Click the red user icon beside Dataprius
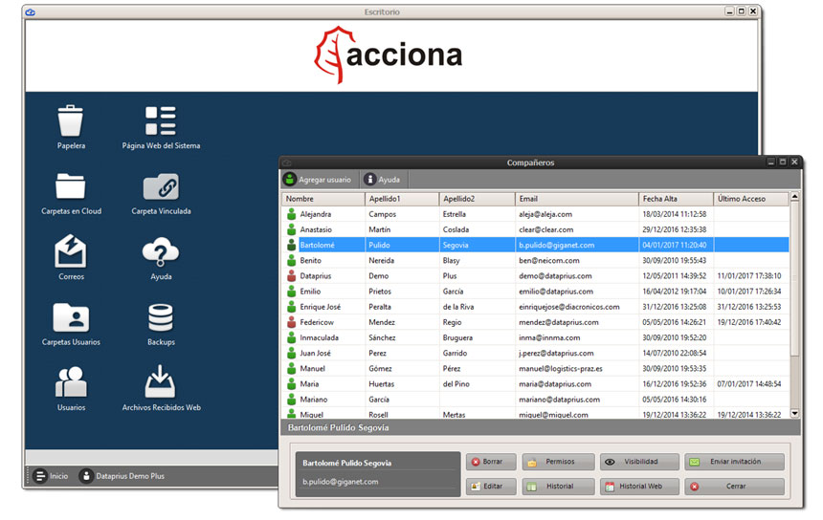Image resolution: width=823 pixels, height=520 pixels. [x=291, y=275]
